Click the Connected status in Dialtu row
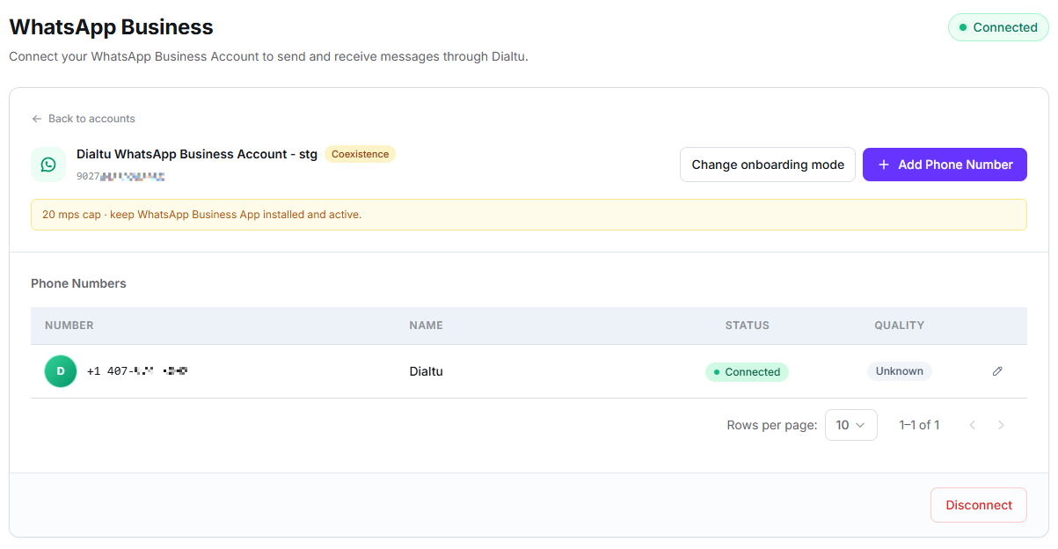The image size is (1058, 549). 747,372
